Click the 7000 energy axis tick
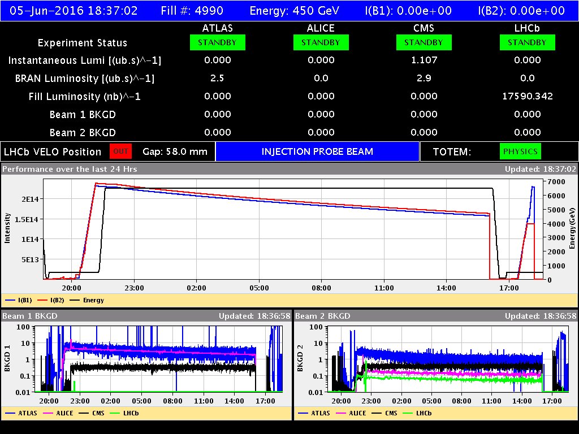Image resolution: width=579 pixels, height=434 pixels. [556, 181]
